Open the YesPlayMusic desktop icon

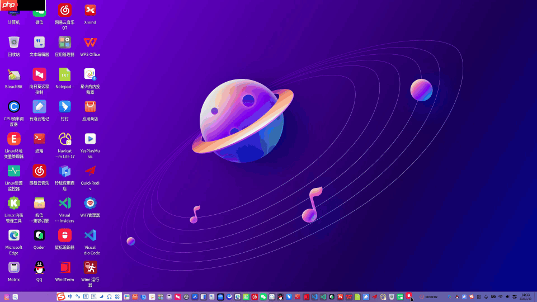click(x=90, y=139)
